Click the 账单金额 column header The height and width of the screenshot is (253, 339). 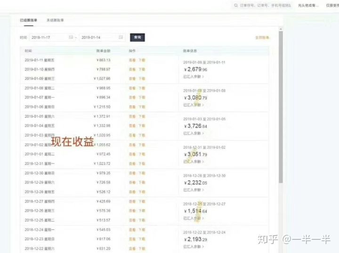[103, 51]
